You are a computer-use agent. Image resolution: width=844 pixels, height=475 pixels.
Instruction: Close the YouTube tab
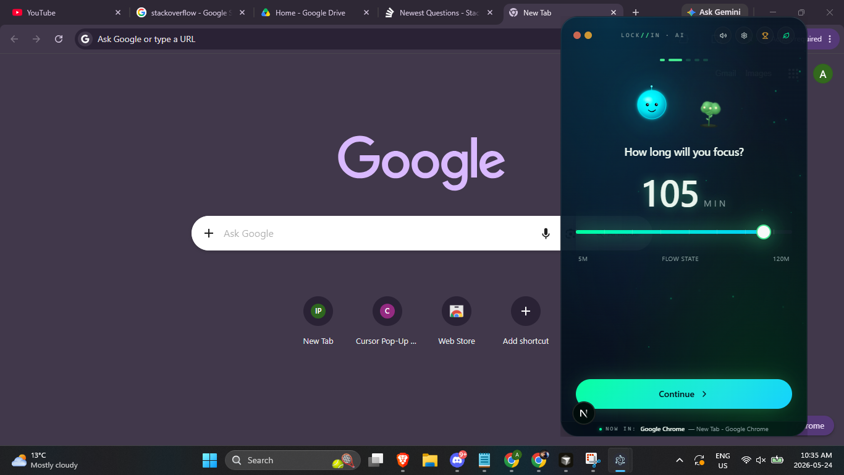(x=118, y=12)
